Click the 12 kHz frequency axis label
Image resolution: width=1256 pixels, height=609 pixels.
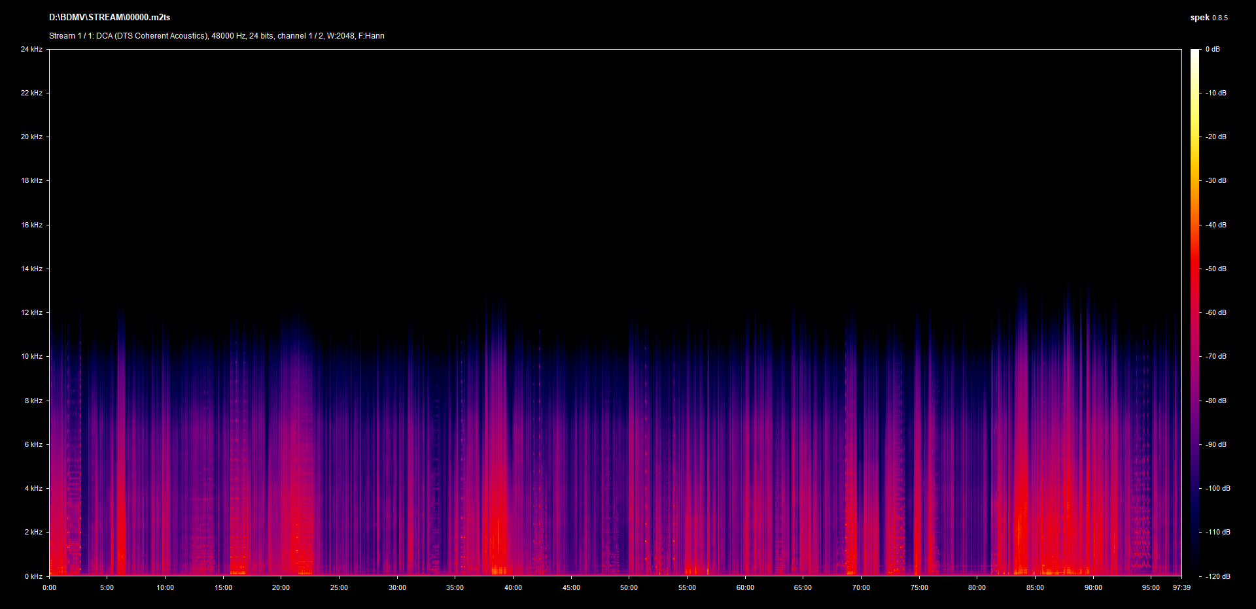31,312
